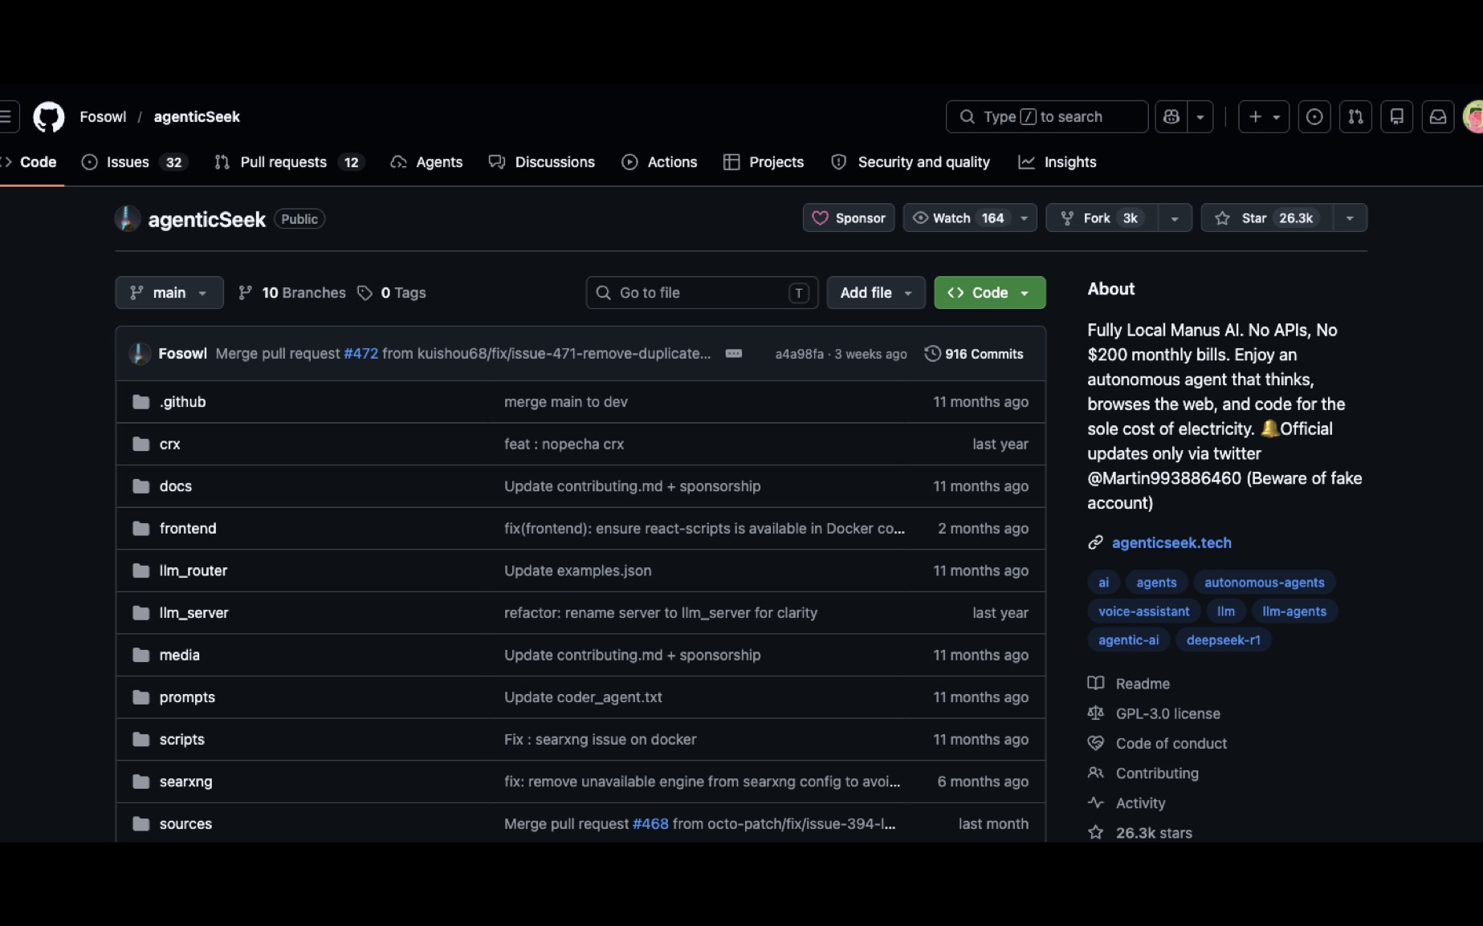Open the Projects tab

pyautogui.click(x=764, y=162)
